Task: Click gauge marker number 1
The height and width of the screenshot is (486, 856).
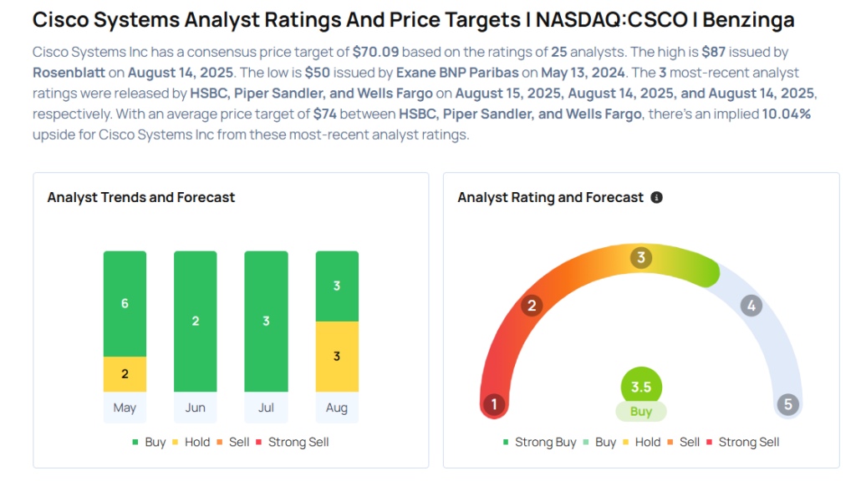Action: (494, 405)
